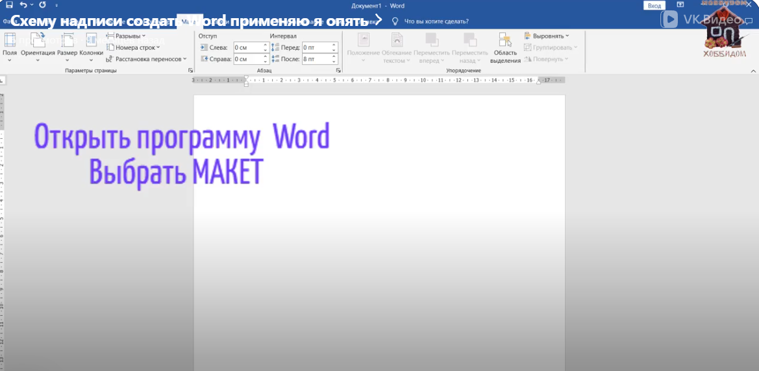Click the Положение position icon
759x371 pixels.
point(363,40)
